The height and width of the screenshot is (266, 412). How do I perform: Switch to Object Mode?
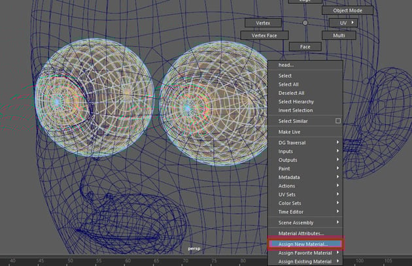pos(347,11)
